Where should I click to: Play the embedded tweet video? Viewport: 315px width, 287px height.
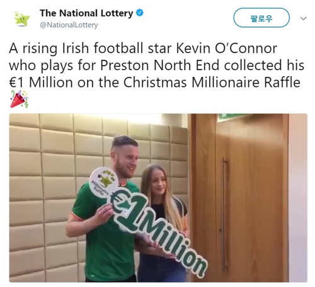[x=158, y=198]
